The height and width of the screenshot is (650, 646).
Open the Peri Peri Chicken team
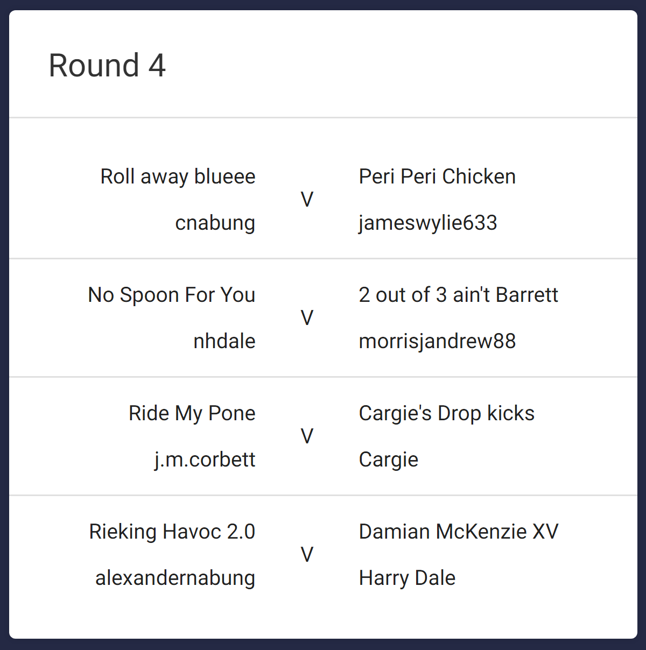[437, 177]
